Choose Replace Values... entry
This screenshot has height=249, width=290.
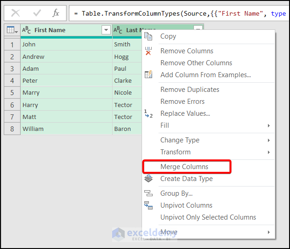click(209, 113)
